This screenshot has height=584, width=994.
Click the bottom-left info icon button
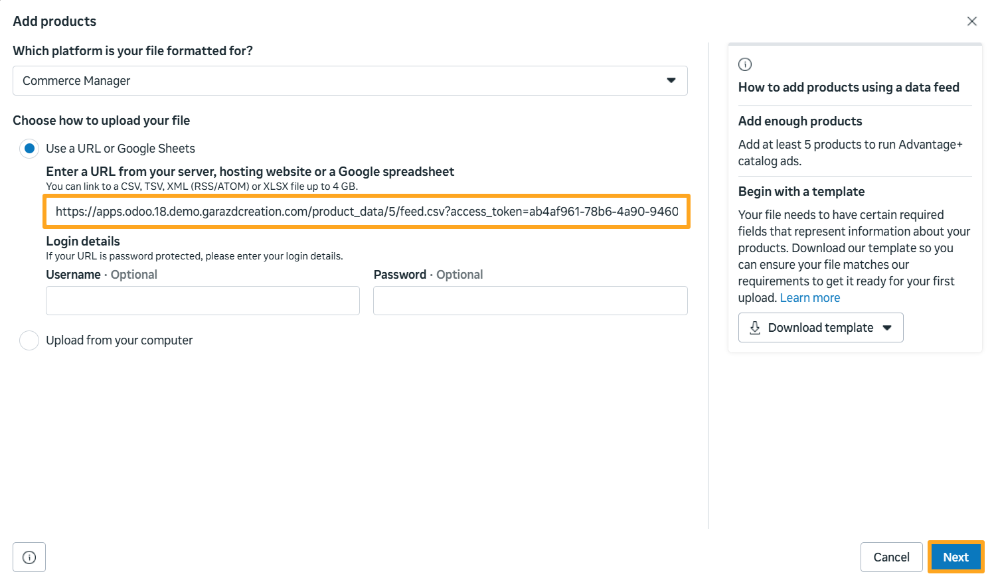click(x=29, y=557)
